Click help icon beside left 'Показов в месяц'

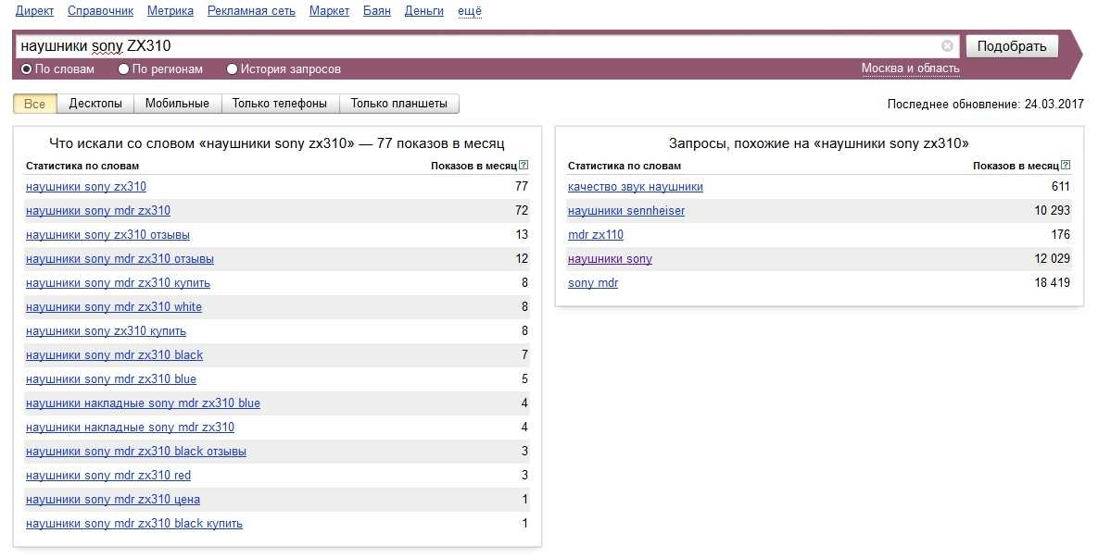[524, 166]
